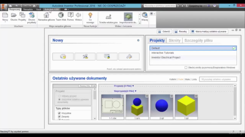The height and width of the screenshot is (137, 245).
Task: Switch to the Vault ribbon tab
Action: pyautogui.click(x=38, y=10)
